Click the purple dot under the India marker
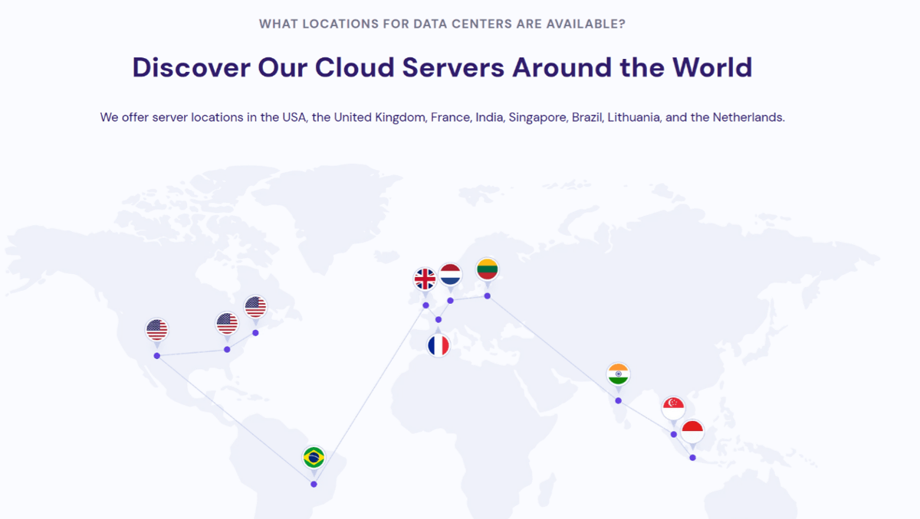This screenshot has width=920, height=519. (616, 399)
